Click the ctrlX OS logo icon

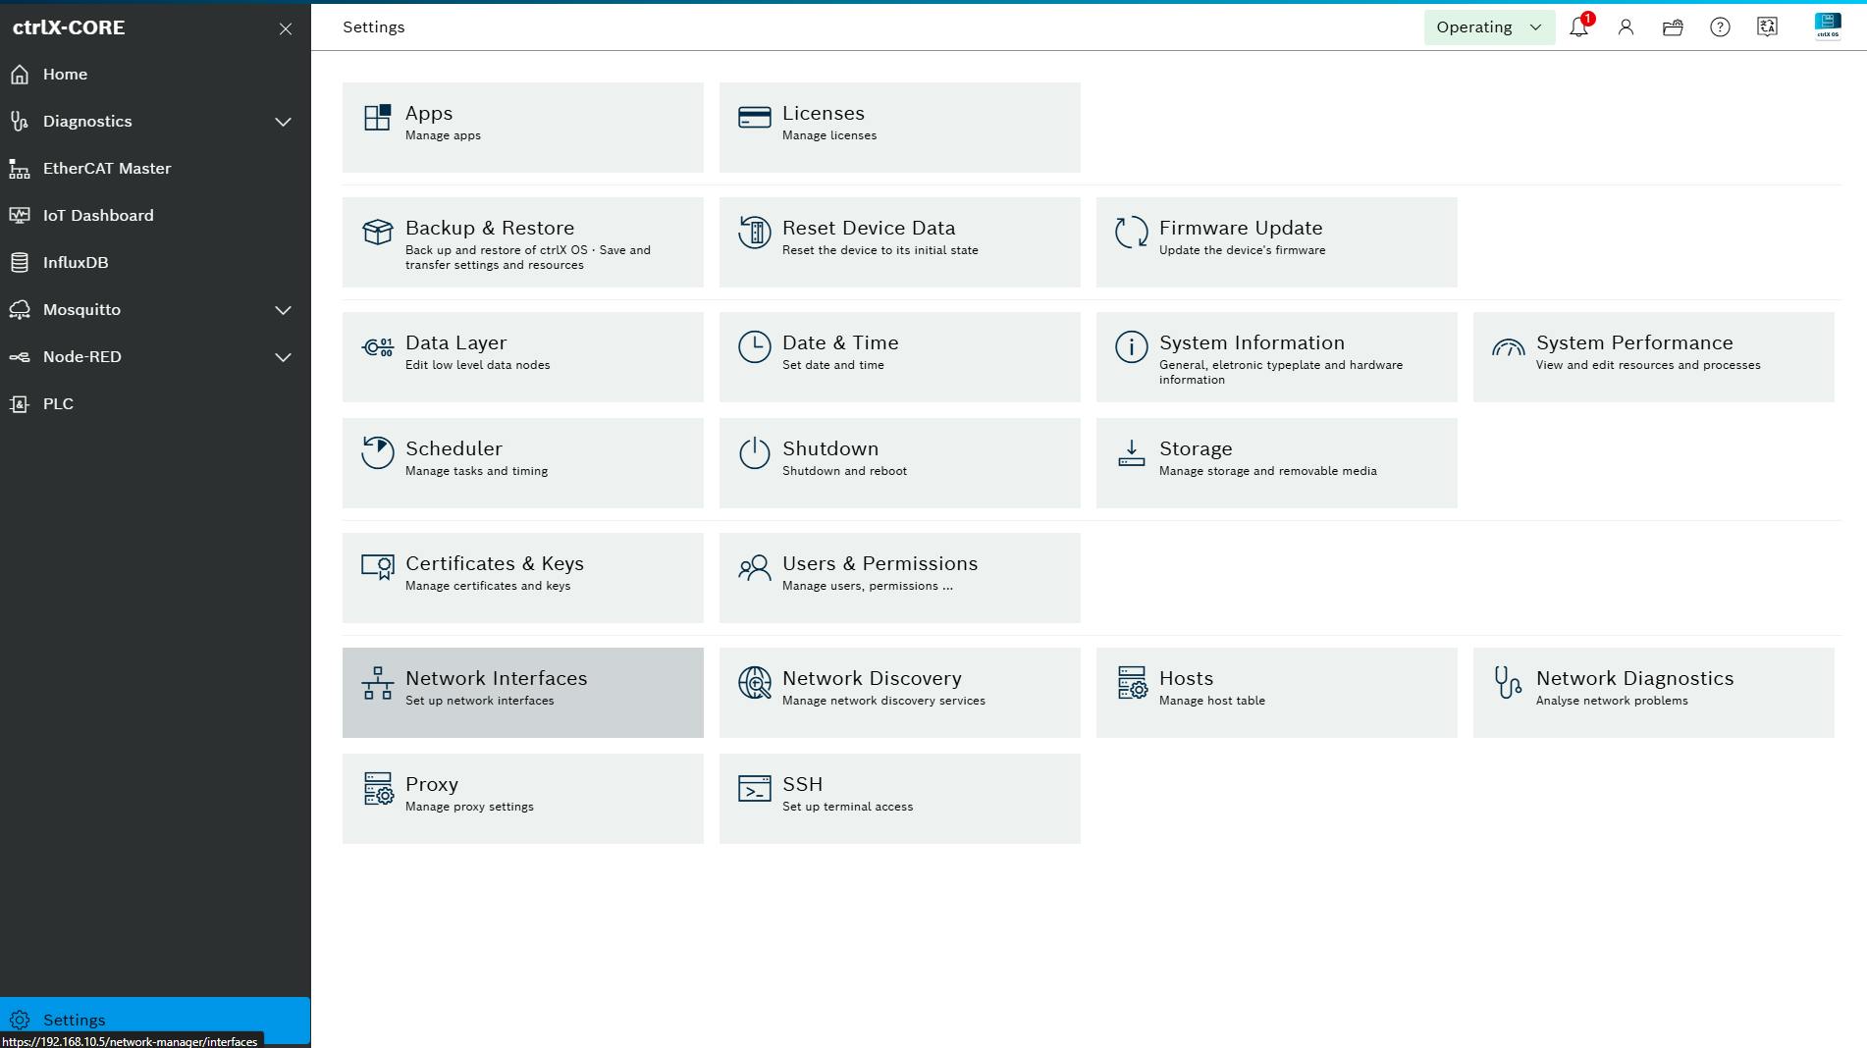[1828, 26]
